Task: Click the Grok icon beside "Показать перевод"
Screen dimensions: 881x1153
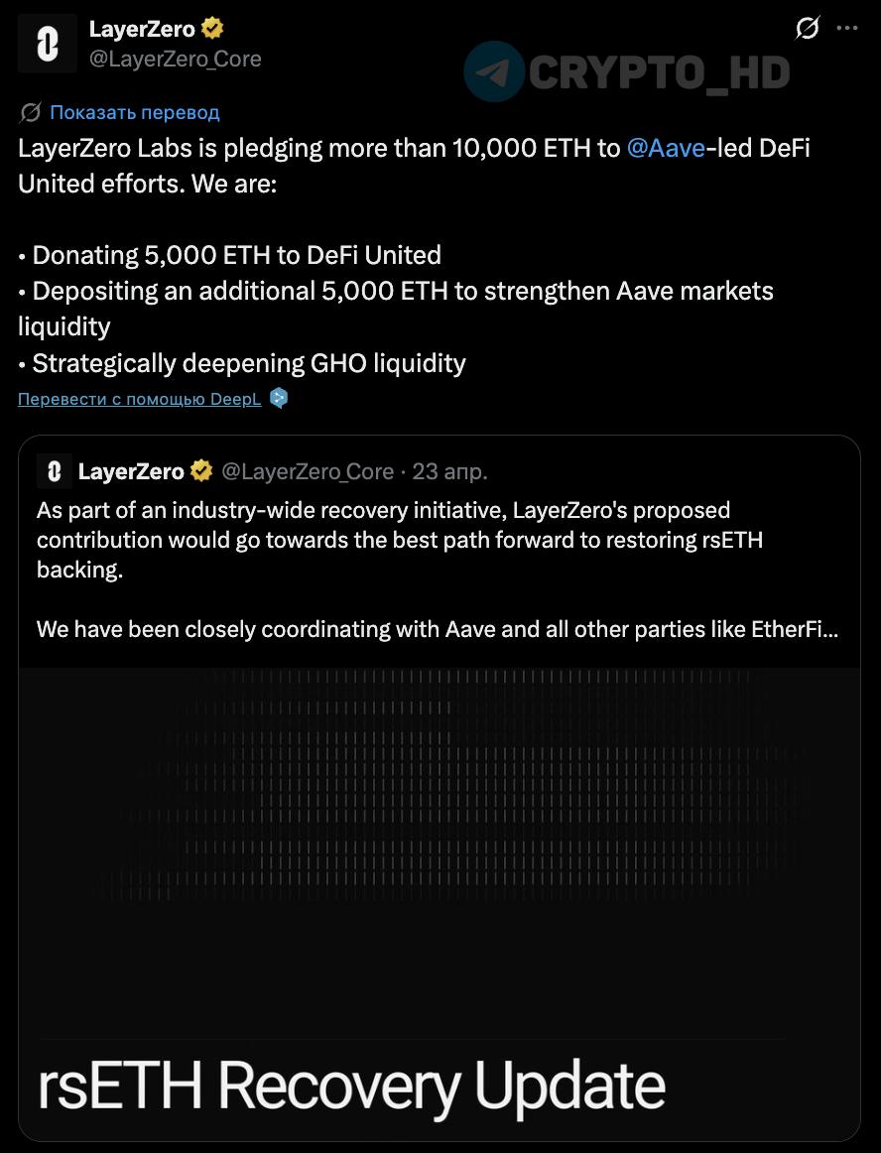Action: pos(29,112)
